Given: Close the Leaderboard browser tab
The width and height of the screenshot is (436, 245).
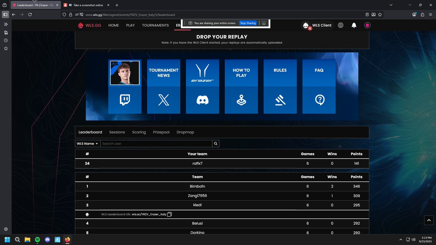Looking at the screenshot, I should [57, 5].
